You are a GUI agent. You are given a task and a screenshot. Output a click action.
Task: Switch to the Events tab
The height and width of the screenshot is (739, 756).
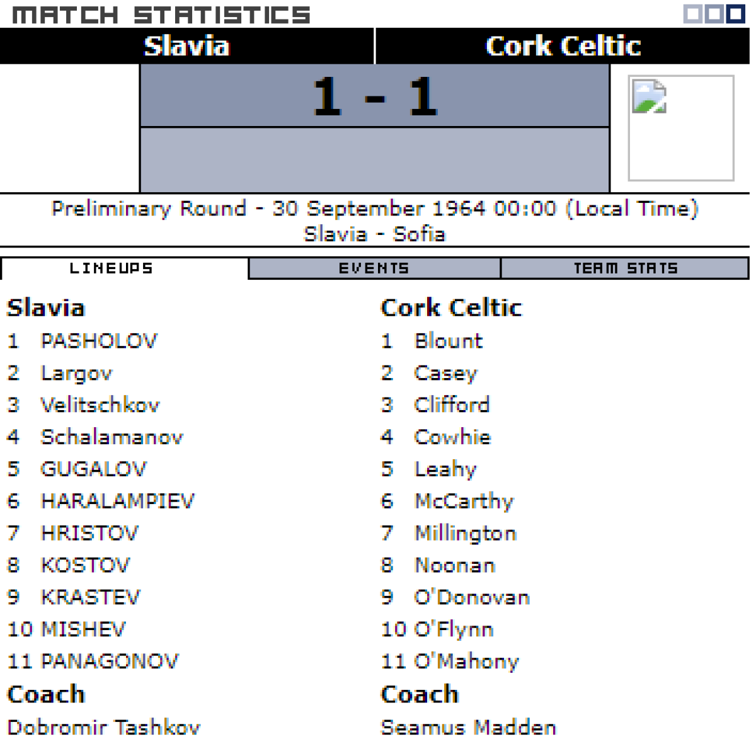pyautogui.click(x=374, y=268)
